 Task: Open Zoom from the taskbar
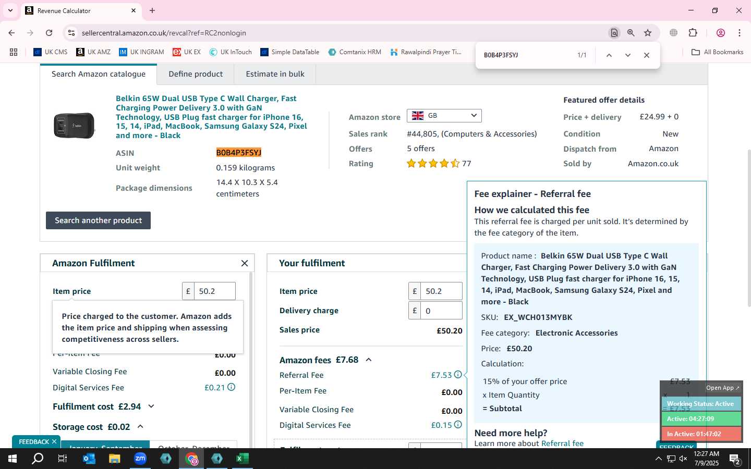[140, 459]
